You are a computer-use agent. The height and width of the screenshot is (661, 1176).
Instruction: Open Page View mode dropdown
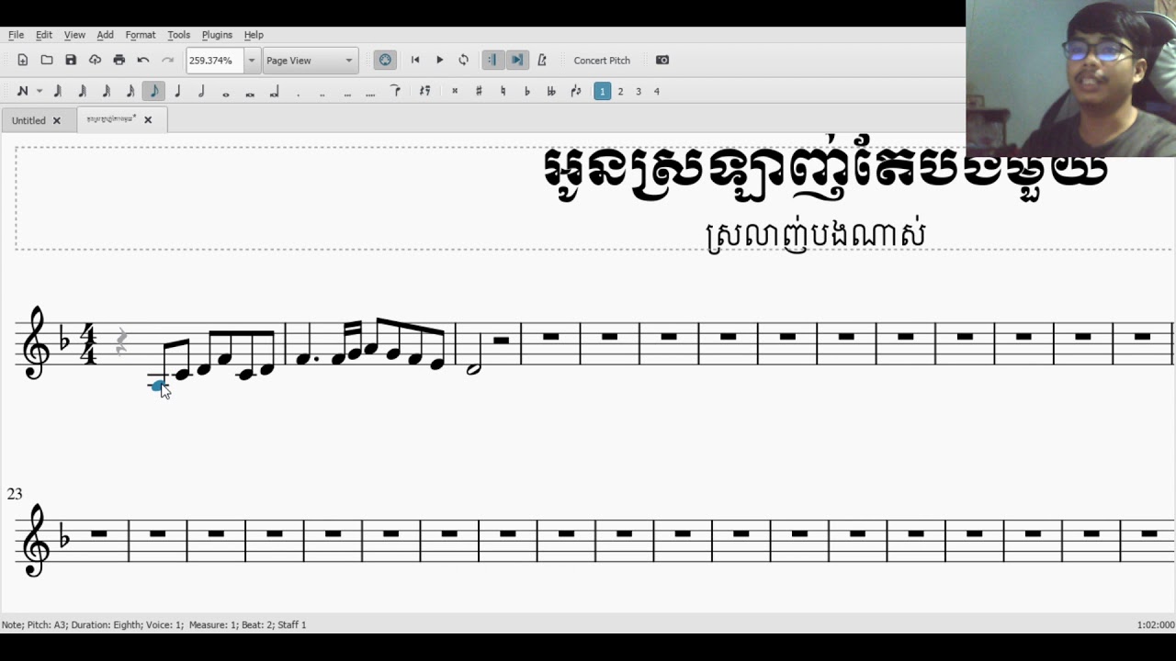click(x=310, y=61)
